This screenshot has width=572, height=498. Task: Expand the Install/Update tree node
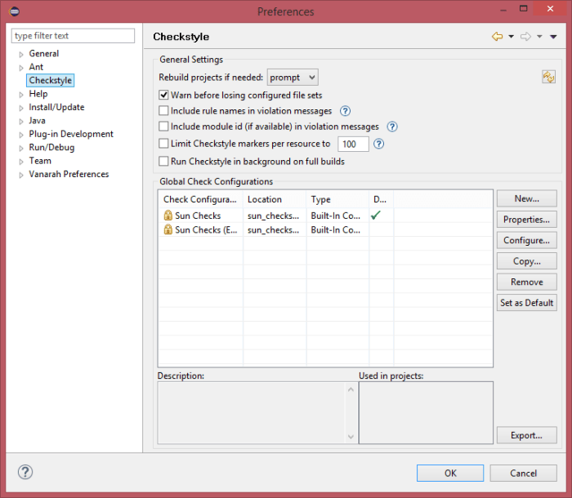point(21,108)
